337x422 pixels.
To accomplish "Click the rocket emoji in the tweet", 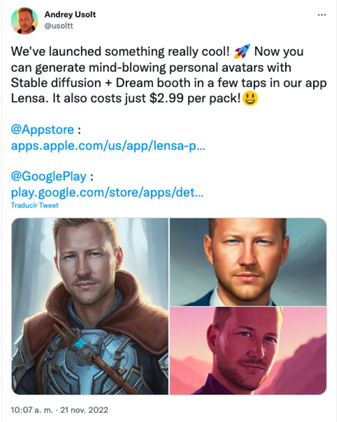I will (241, 52).
